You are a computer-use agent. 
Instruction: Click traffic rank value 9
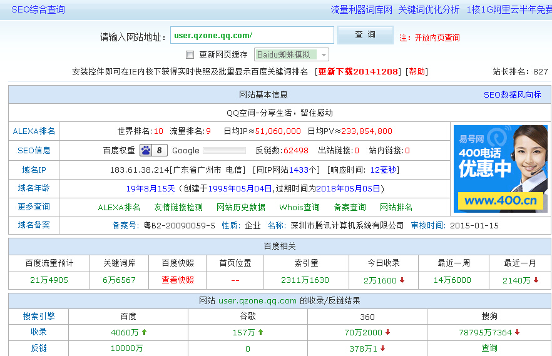208,131
